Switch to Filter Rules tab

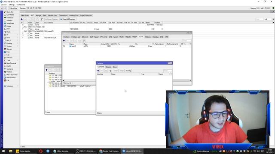click(x=25, y=15)
